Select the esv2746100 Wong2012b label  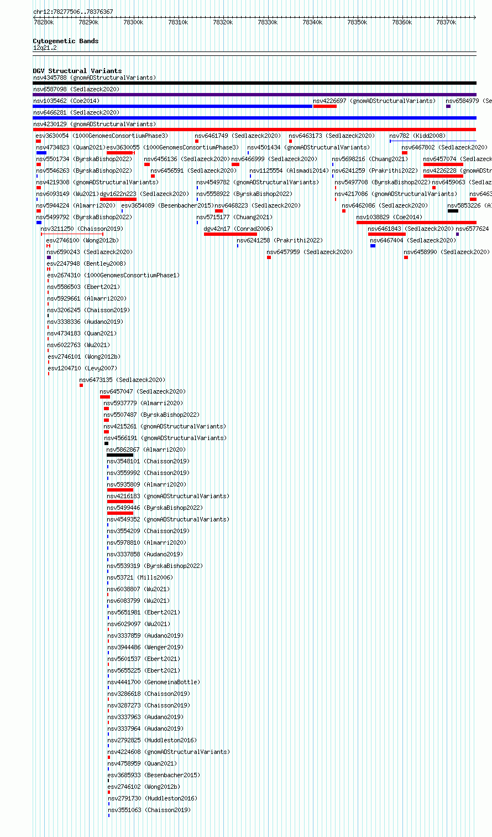[x=82, y=240]
